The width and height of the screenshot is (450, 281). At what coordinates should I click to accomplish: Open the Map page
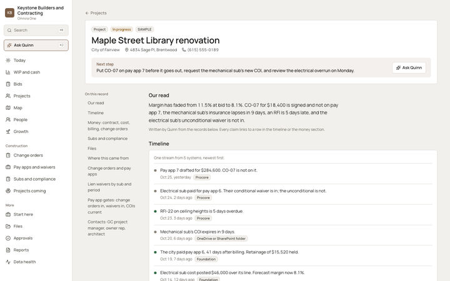pos(36,108)
